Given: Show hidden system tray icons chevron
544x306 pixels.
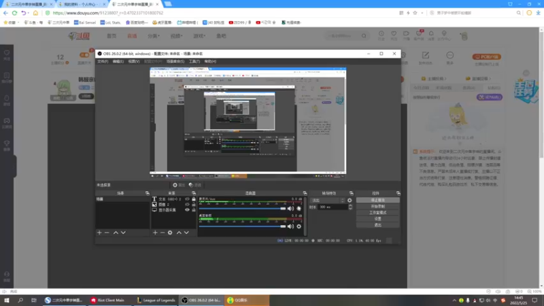Looking at the screenshot, I should click(454, 301).
